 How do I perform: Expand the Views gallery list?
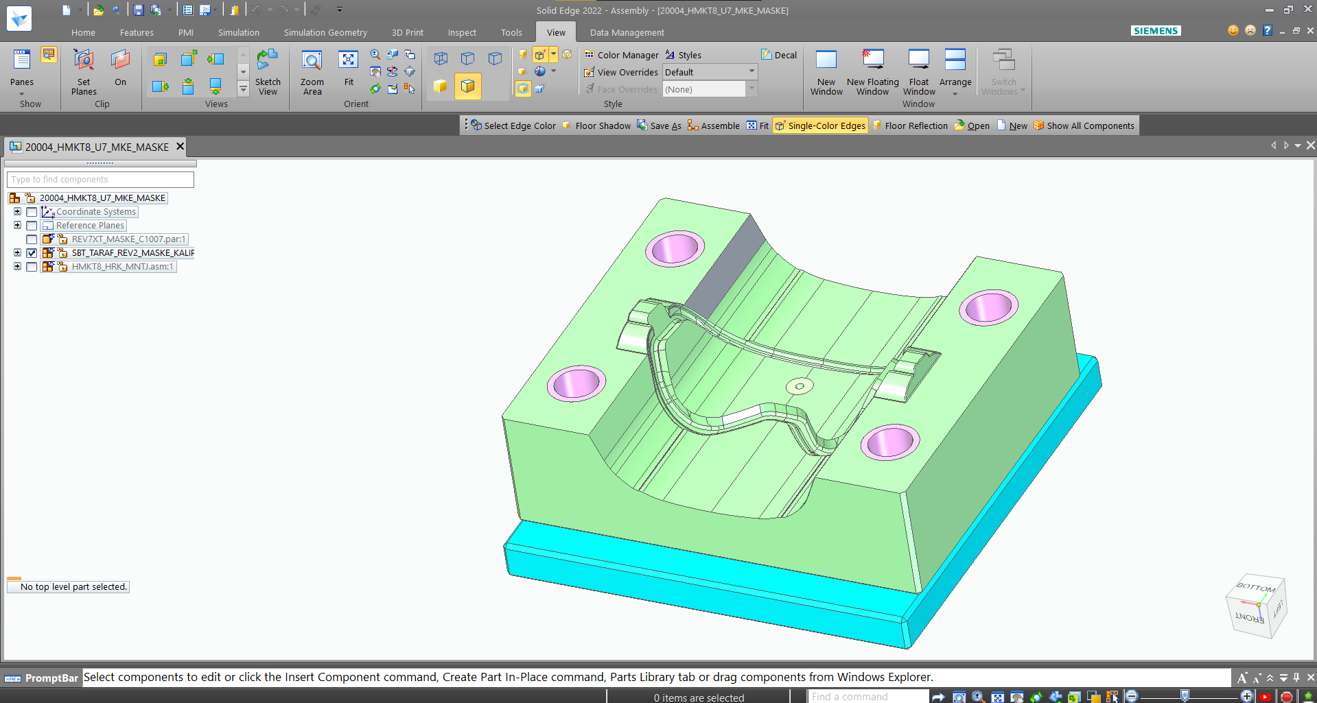point(243,89)
